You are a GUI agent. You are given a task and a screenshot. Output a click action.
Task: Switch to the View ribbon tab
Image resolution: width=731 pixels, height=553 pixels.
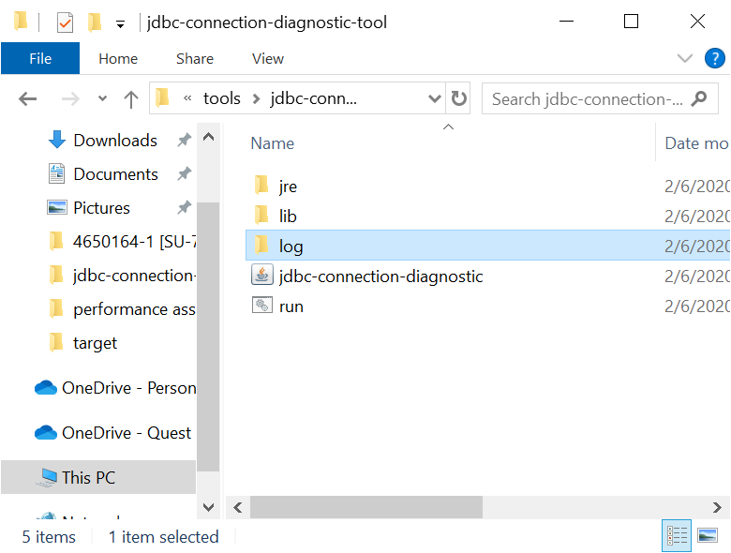[x=267, y=58]
